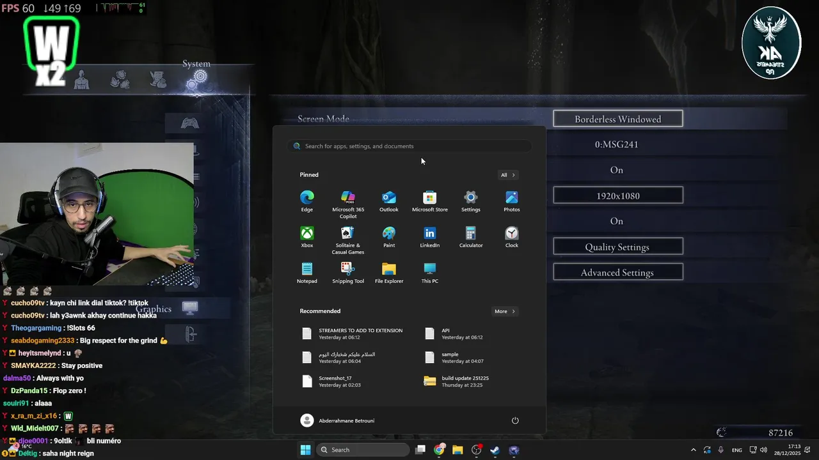Select the character figure tab in game menu
Image resolution: width=819 pixels, height=460 pixels.
click(x=82, y=79)
